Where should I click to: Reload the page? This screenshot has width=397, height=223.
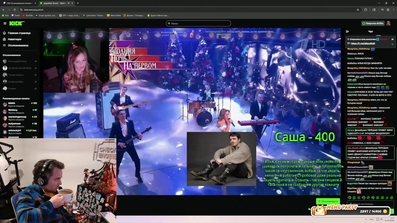click(15, 10)
